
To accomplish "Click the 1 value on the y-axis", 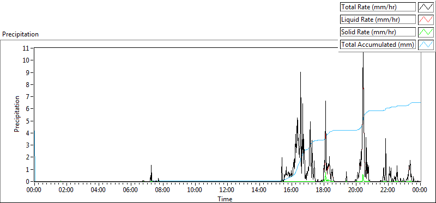I will pos(28,169).
